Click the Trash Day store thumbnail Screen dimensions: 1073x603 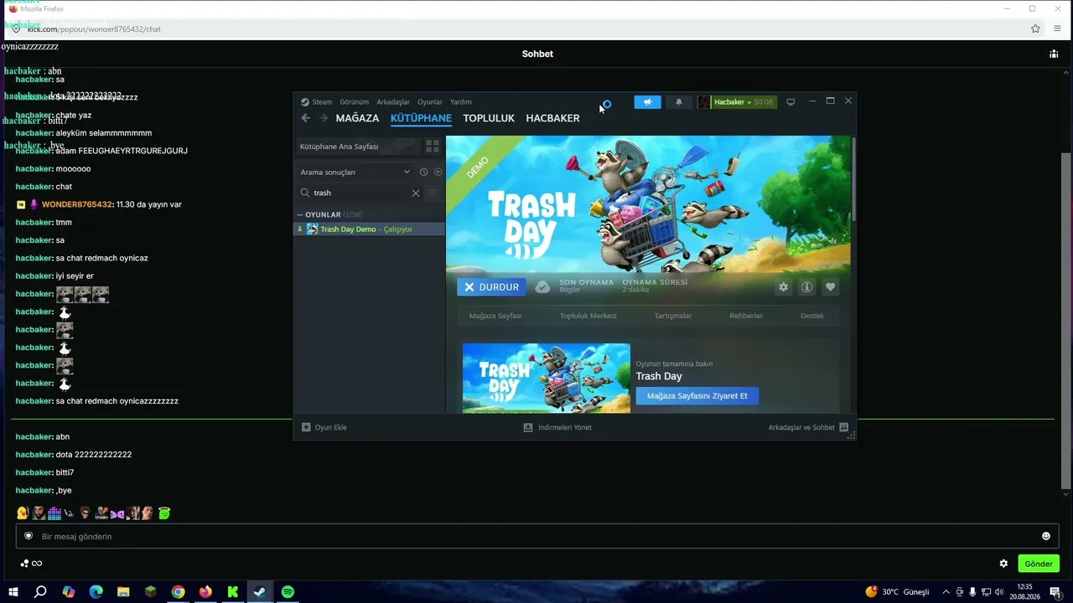[547, 378]
